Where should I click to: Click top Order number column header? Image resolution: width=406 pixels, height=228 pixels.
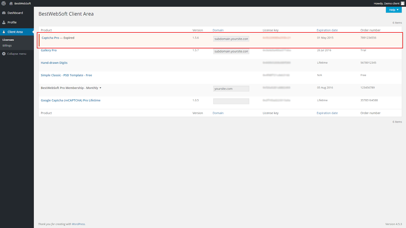370,30
